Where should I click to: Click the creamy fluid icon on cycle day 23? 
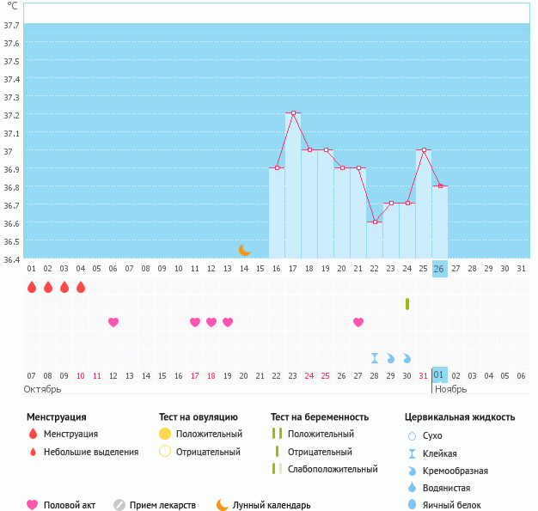pos(391,357)
